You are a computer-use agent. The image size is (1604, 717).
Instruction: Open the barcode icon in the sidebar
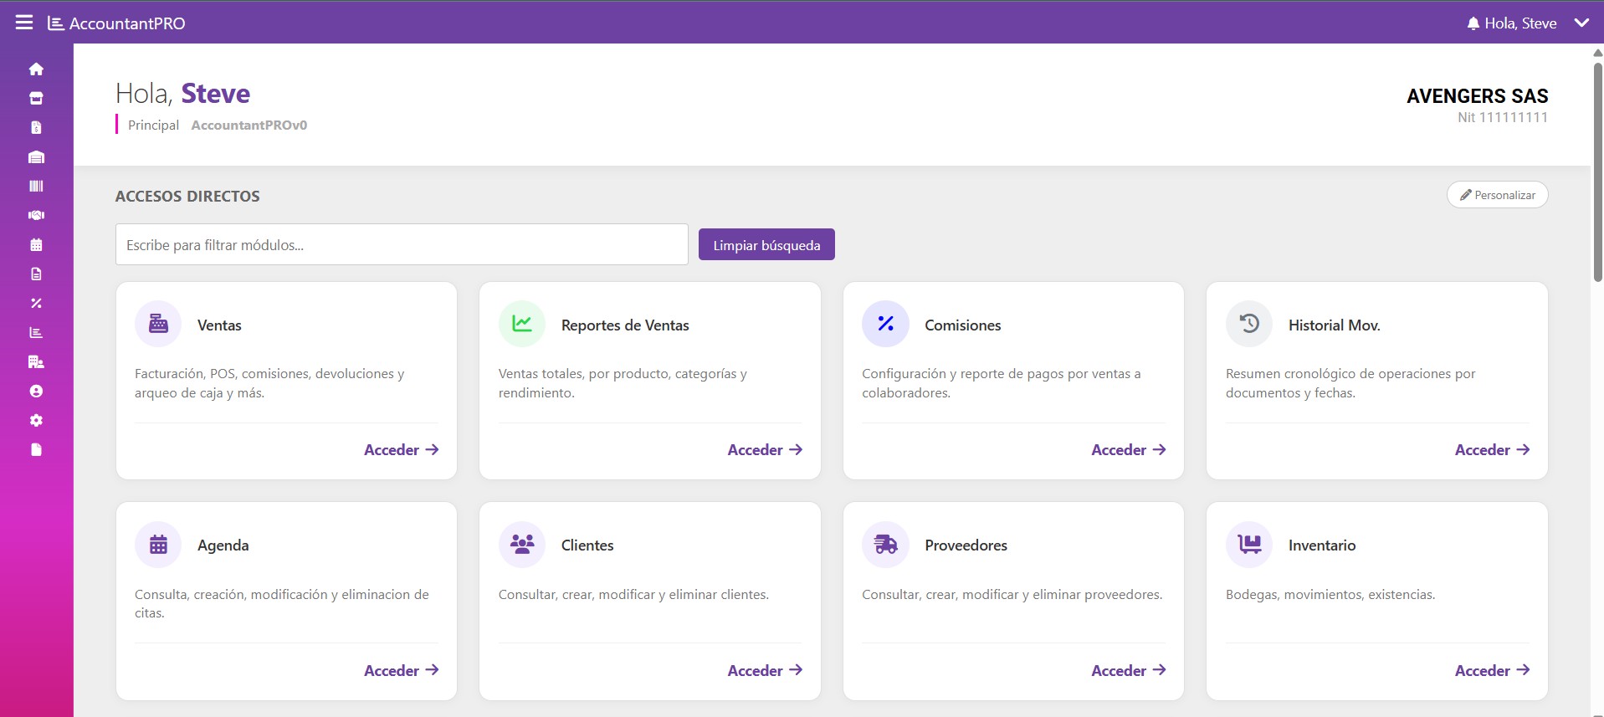(36, 186)
